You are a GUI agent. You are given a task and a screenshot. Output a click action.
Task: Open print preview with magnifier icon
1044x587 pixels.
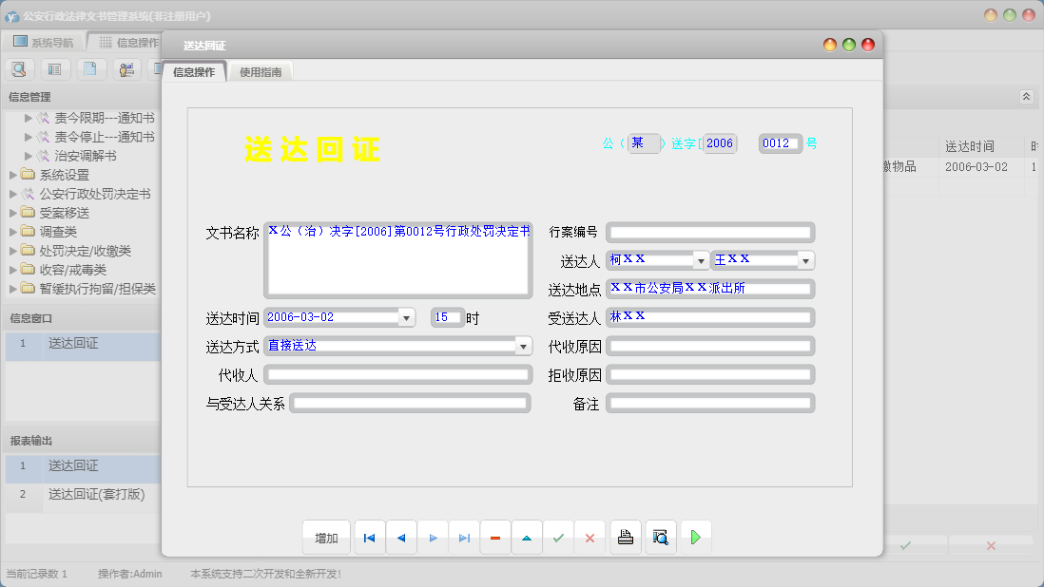point(661,538)
